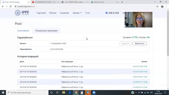Click the +0.00733015 PZM amount
Viewport: 169px width, 95px height.
(x=140, y=77)
